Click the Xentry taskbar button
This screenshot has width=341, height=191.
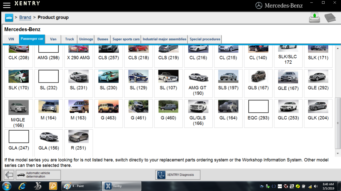tap(121, 186)
